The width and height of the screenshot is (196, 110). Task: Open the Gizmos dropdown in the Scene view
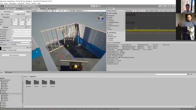tap(80, 11)
